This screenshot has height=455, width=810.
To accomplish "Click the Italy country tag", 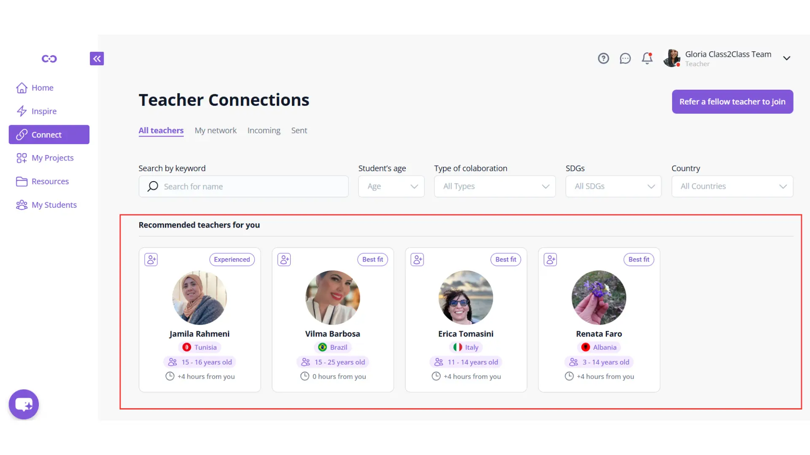I will coord(466,347).
